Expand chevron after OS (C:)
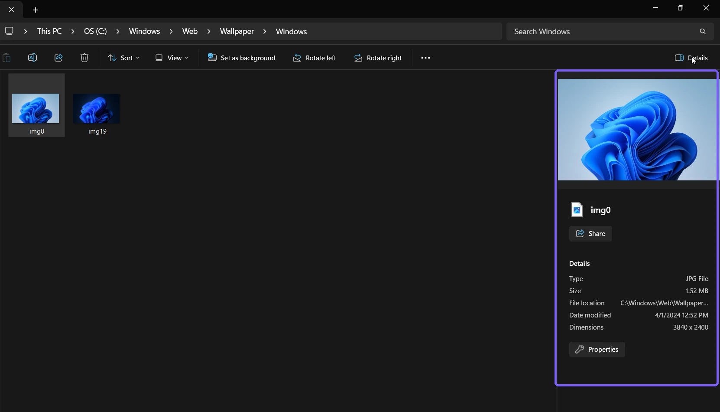Screen dimensions: 720x412 (x=118, y=31)
